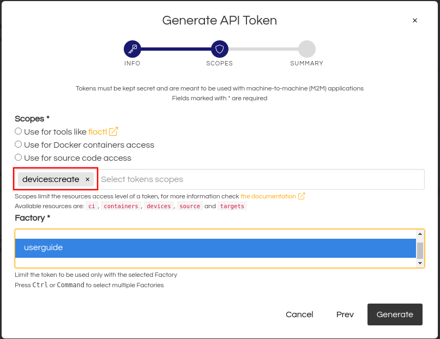This screenshot has height=339, width=440.
Task: Remove the devices:create scope tag
Action: (87, 179)
